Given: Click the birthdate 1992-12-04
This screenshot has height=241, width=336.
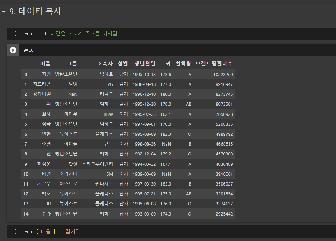Looking at the screenshot, I should [144, 154].
